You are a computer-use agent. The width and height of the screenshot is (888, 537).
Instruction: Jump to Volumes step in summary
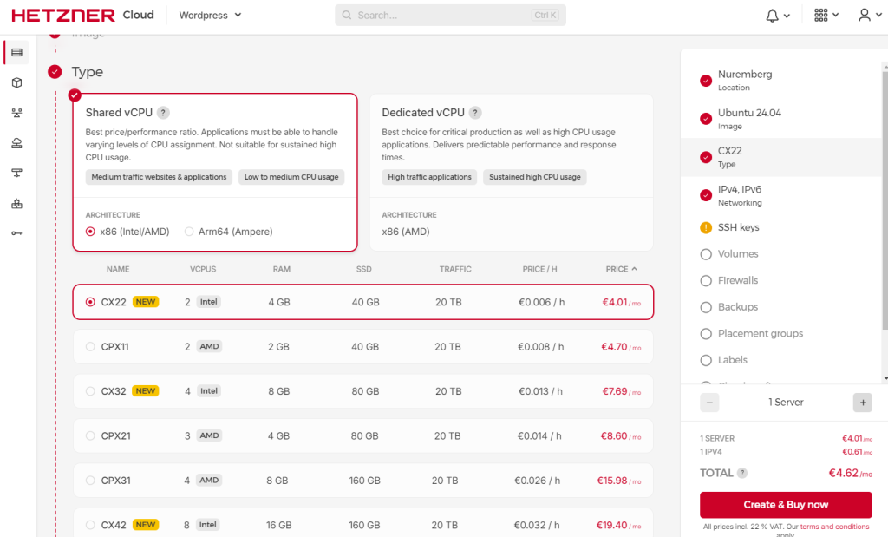737,254
